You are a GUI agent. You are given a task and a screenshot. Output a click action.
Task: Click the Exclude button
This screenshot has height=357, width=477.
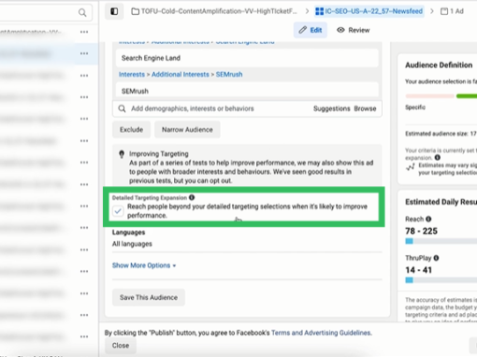click(132, 130)
